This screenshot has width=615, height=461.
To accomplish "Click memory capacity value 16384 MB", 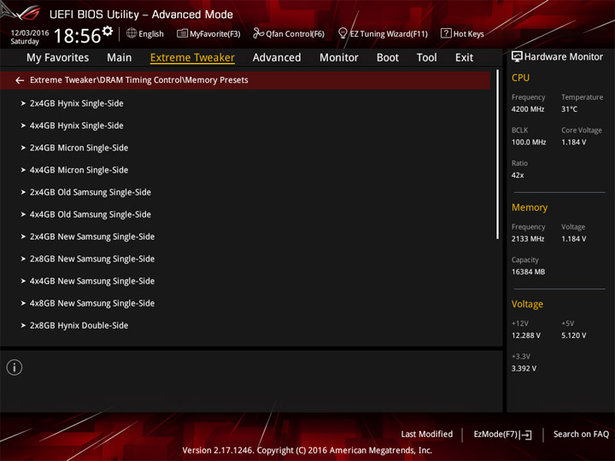I will (528, 271).
